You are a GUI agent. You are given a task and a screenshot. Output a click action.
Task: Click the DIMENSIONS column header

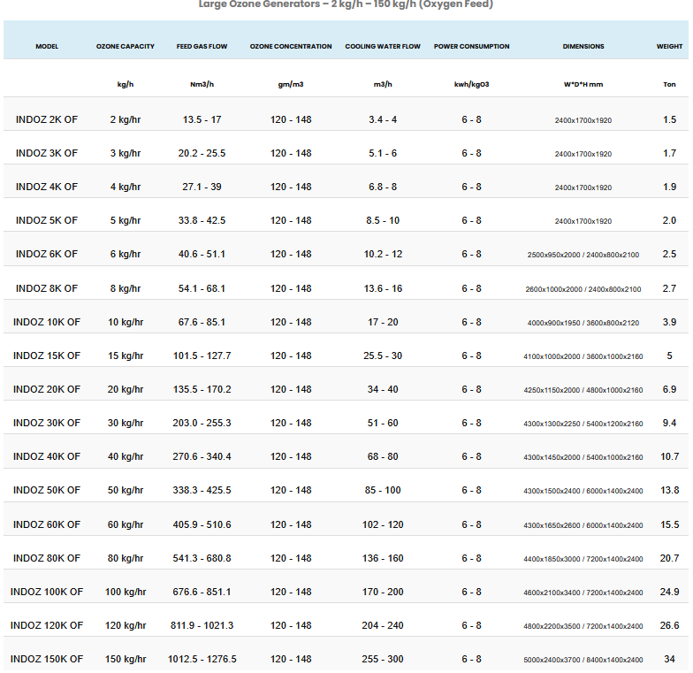[x=583, y=47]
